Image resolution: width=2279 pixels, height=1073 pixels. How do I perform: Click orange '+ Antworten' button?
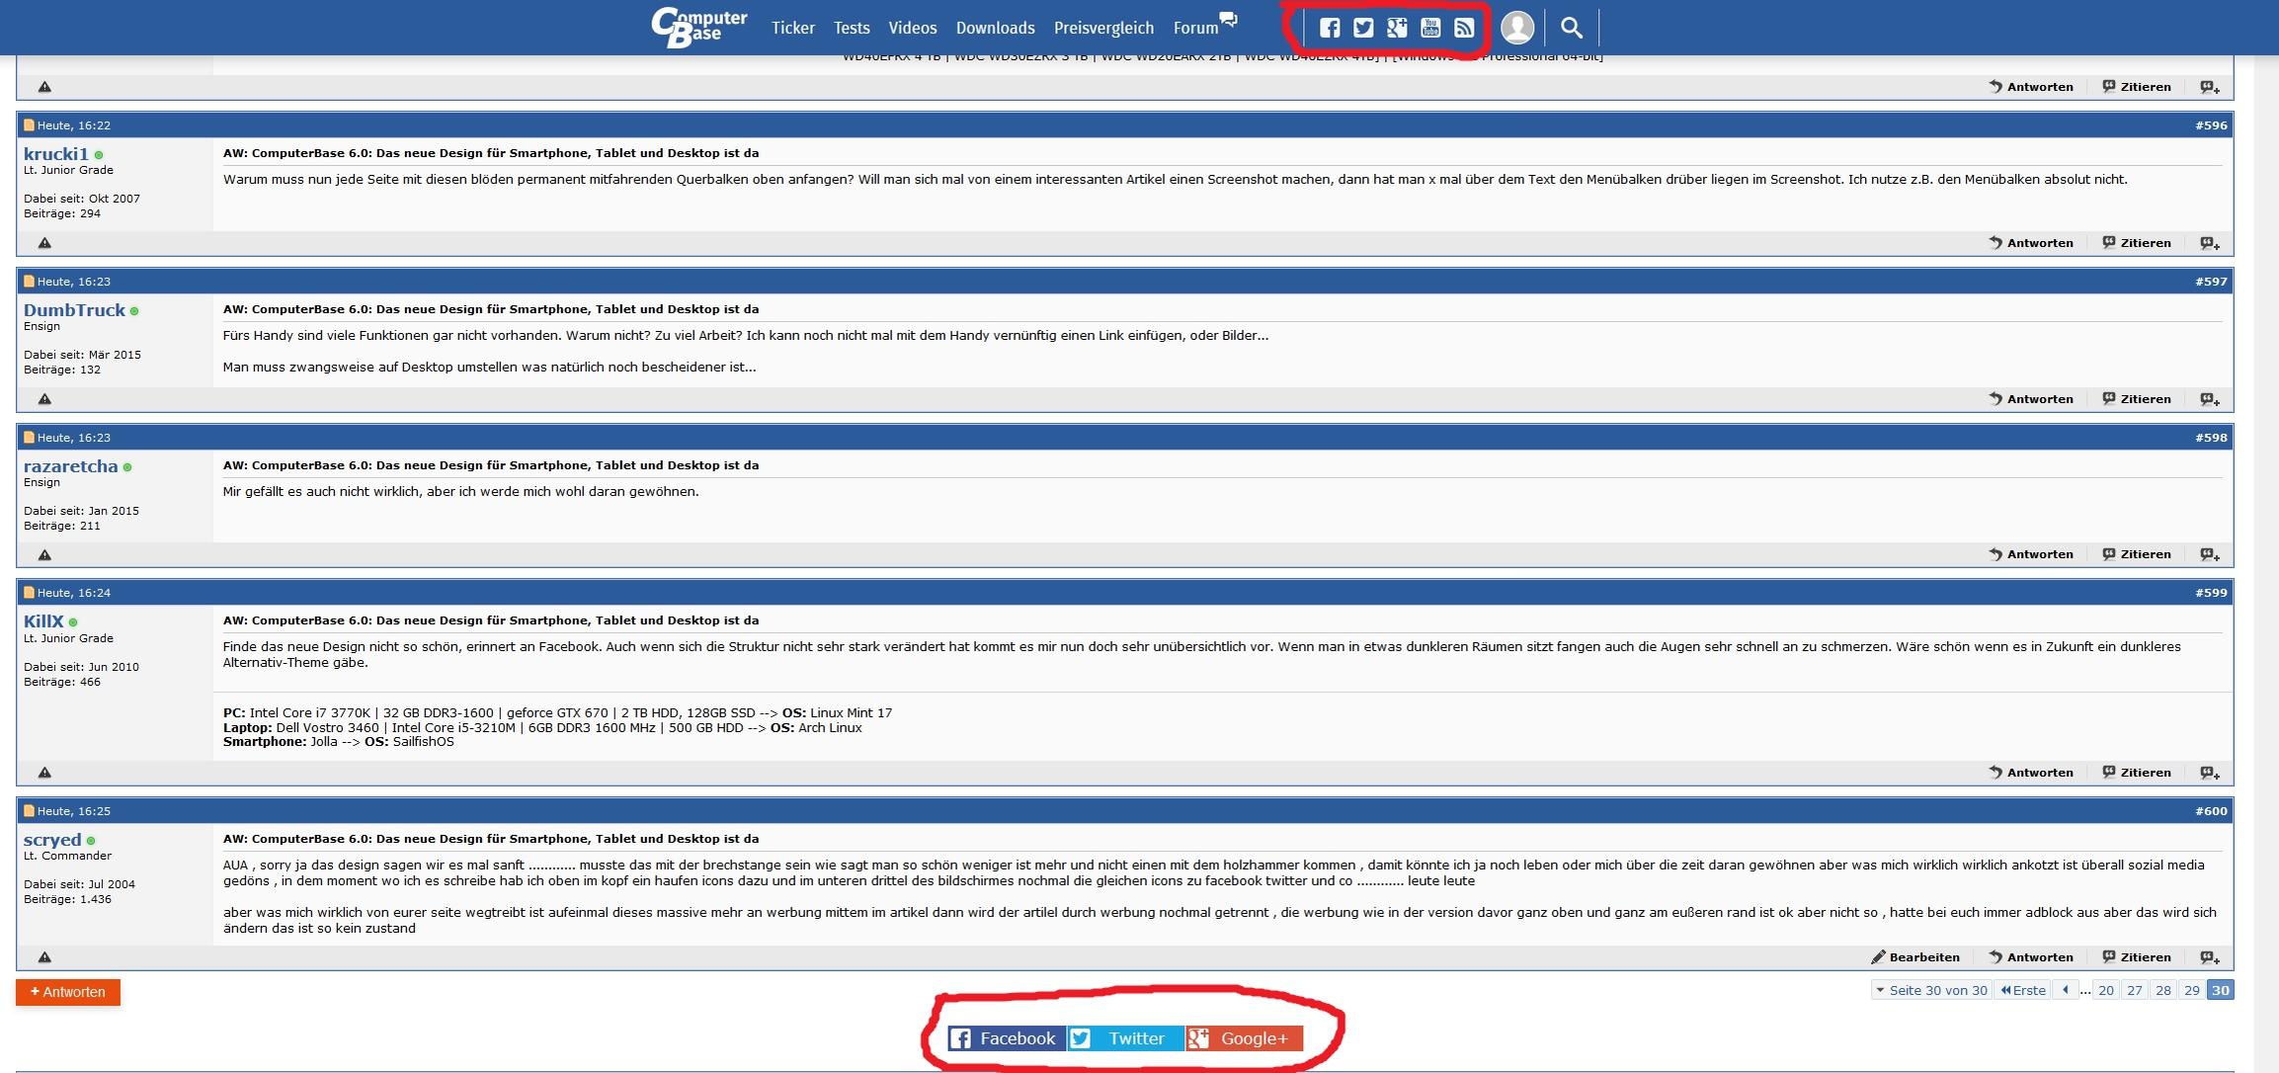pos(68,992)
